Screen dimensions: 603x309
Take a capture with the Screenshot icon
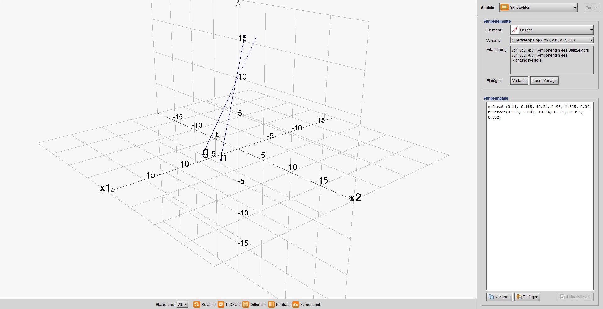point(296,304)
